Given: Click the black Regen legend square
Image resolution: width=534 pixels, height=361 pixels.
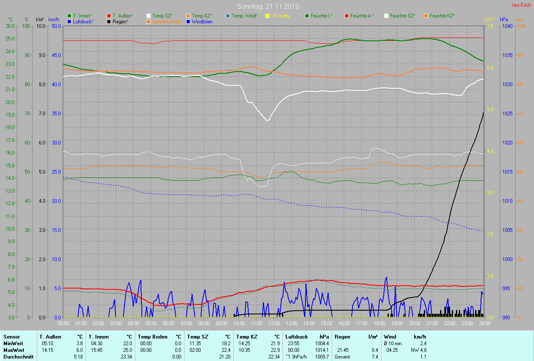Looking at the screenshot, I should (109, 21).
